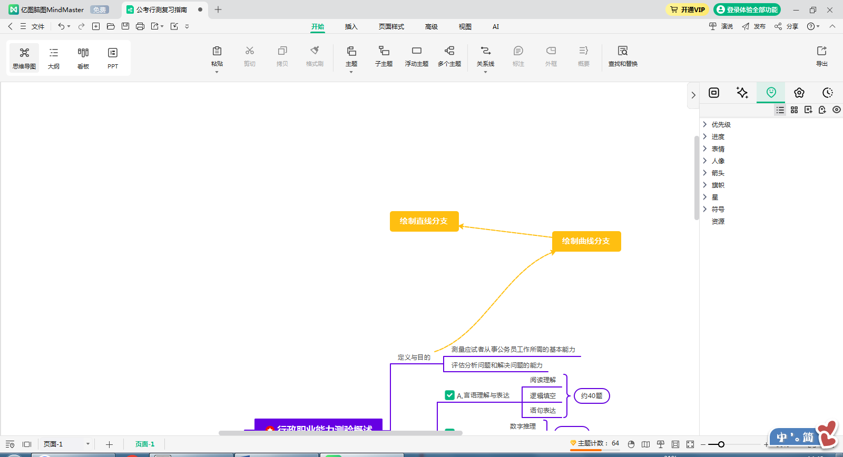Open the topic format panel icon

[x=714, y=93]
